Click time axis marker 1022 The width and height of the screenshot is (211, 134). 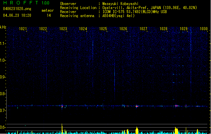click(x=43, y=29)
